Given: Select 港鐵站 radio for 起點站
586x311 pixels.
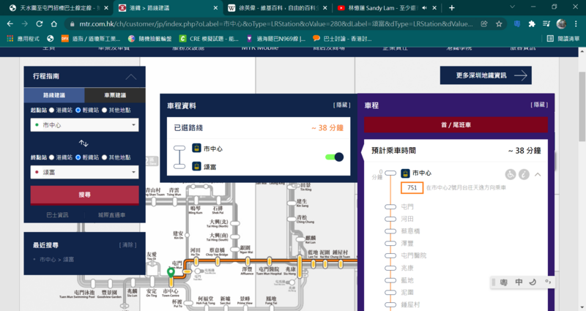Looking at the screenshot, I should (x=51, y=110).
